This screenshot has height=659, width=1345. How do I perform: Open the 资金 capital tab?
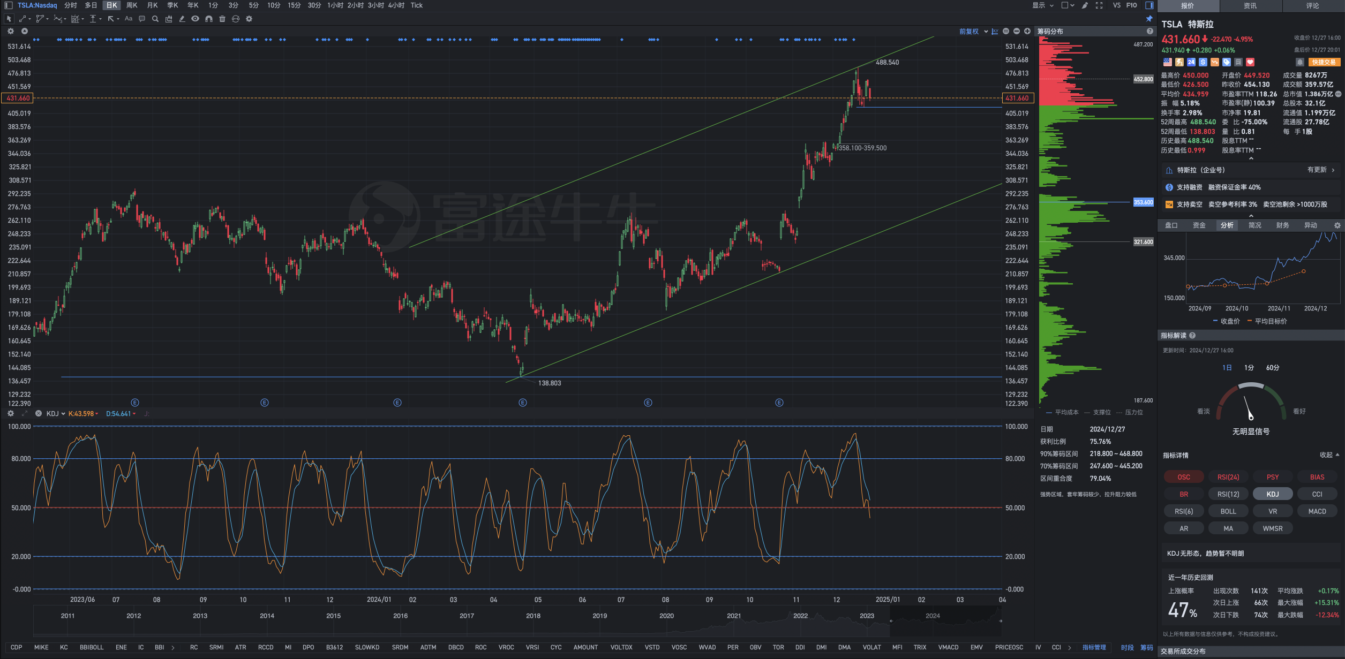tap(1199, 225)
